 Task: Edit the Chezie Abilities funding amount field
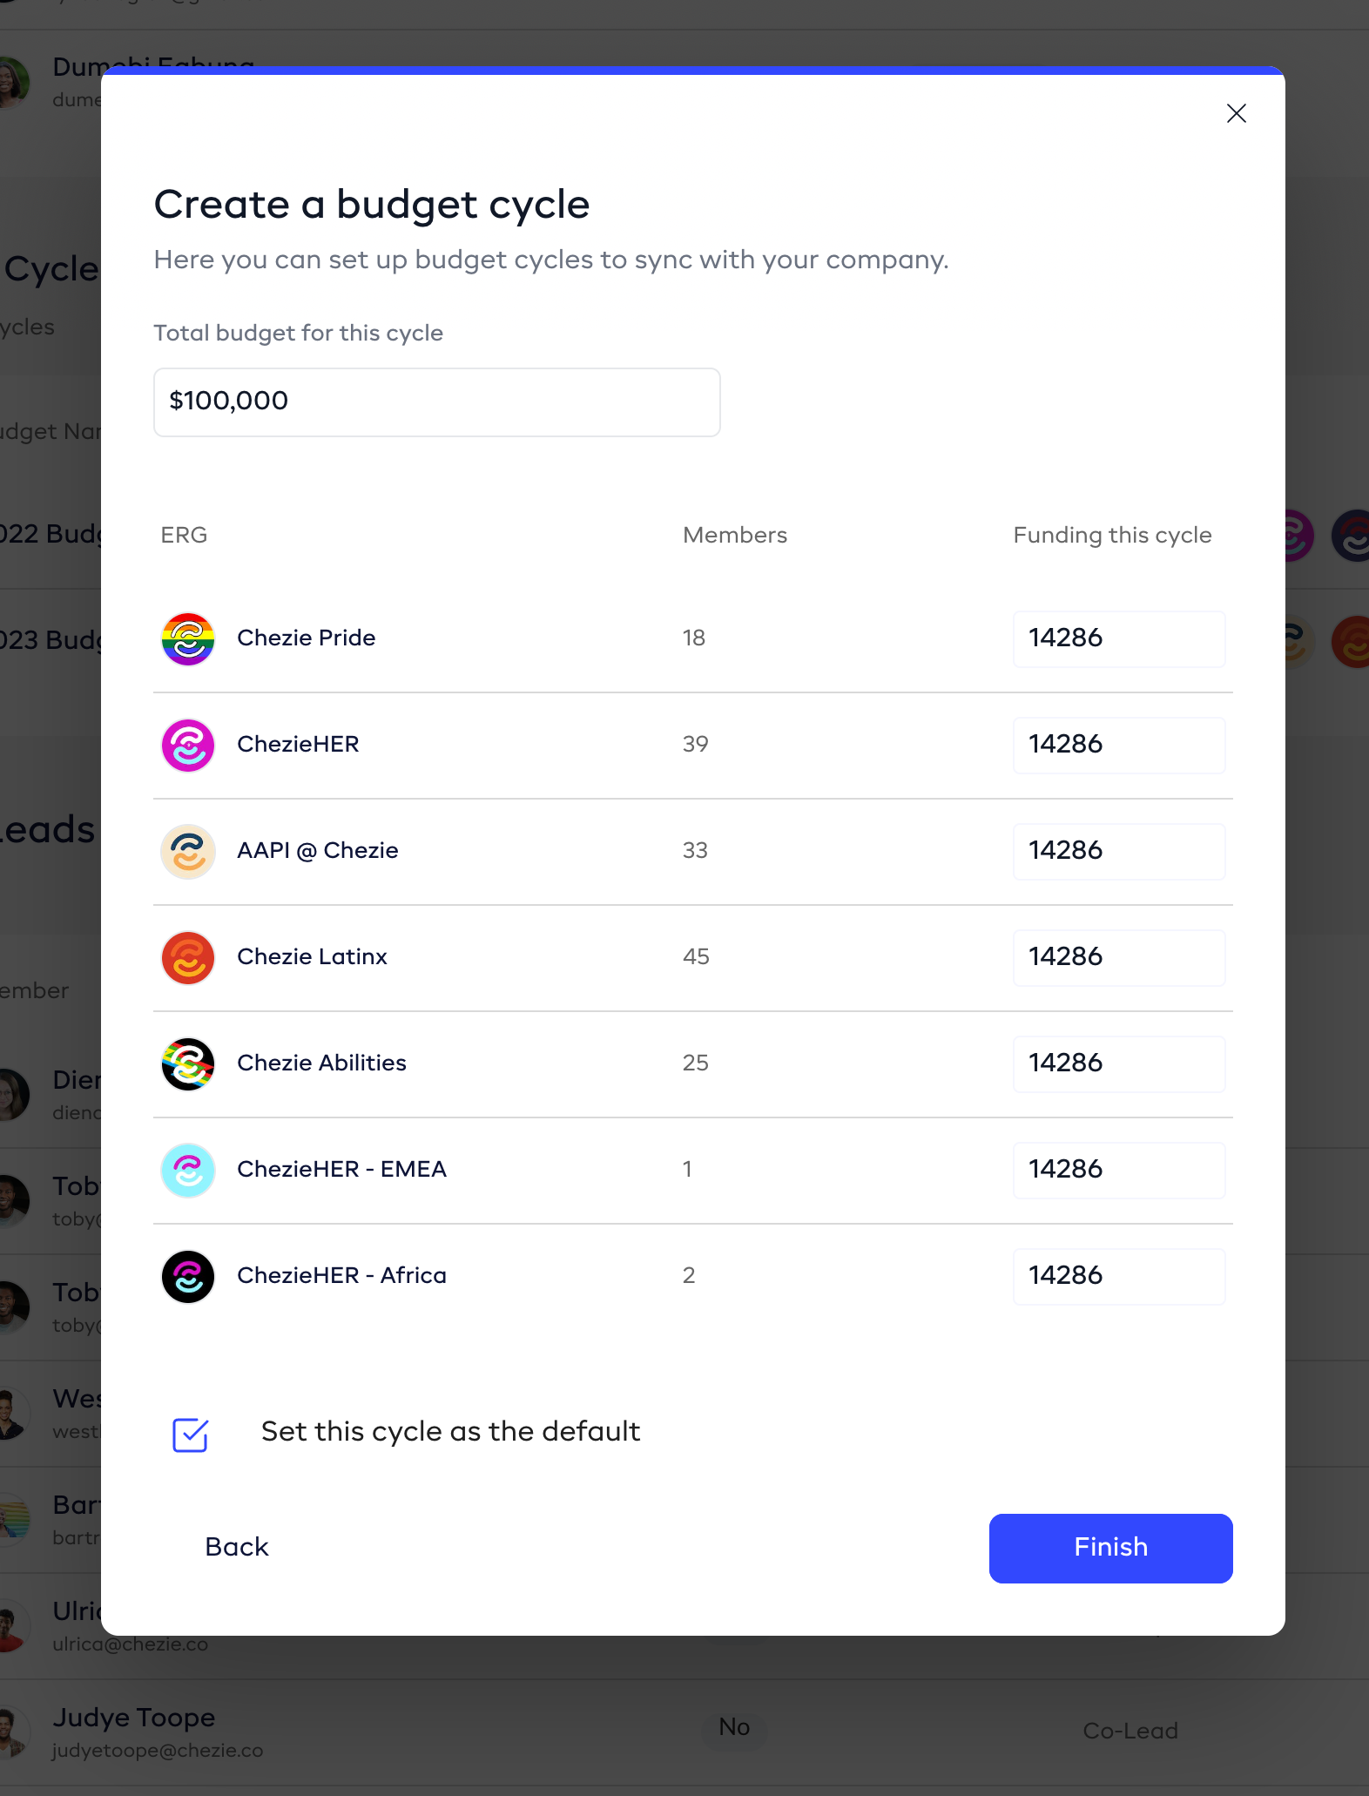click(x=1118, y=1063)
